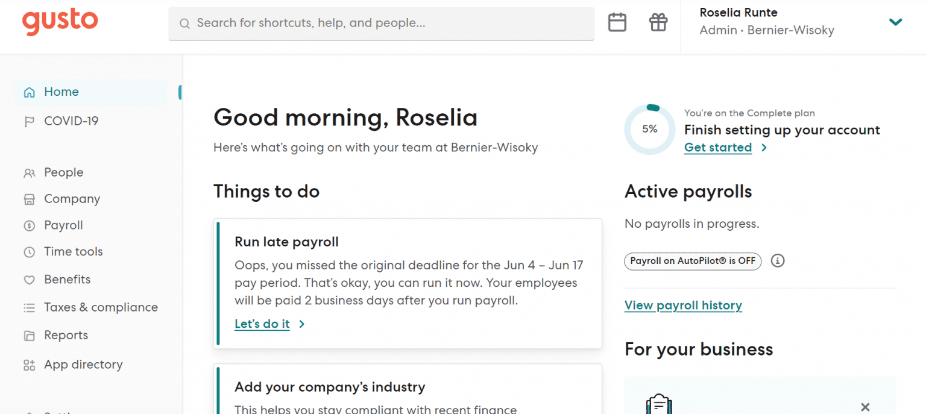Click the View payroll history link
The image size is (926, 414).
pos(683,306)
